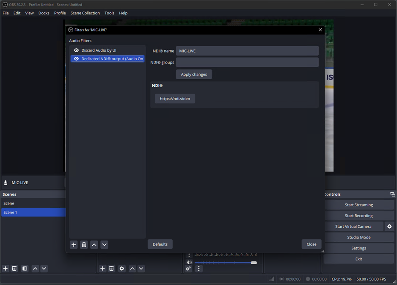The image size is (397, 285).
Task: Move selected filter up in the list
Action: pyautogui.click(x=94, y=245)
